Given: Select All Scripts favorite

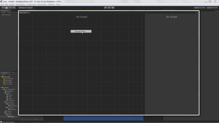Looking at the screenshot, I should pyautogui.click(x=9, y=84).
